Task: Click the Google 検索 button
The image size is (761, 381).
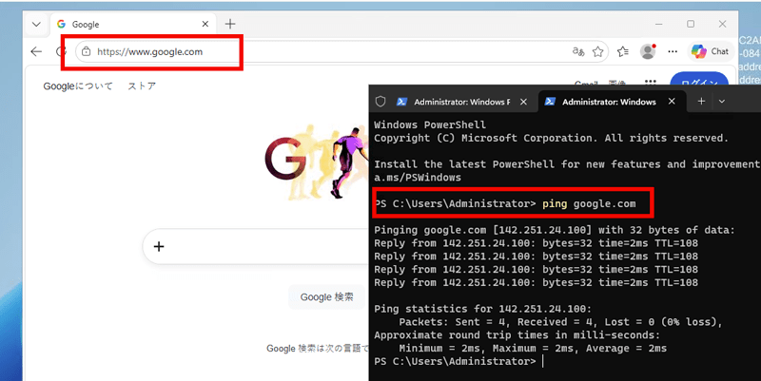Action: click(x=326, y=296)
